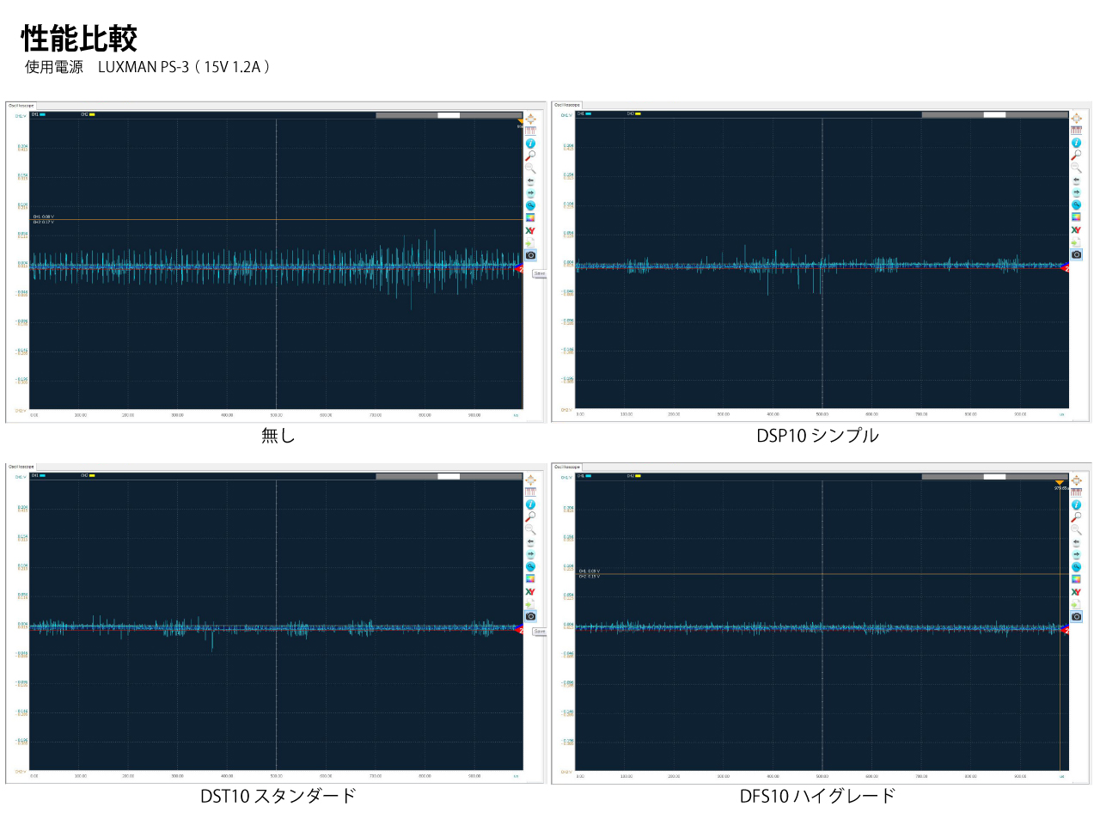This screenshot has height=825, width=1100.
Task: Click the info icon in the 無し scope panel
Action: [x=530, y=144]
